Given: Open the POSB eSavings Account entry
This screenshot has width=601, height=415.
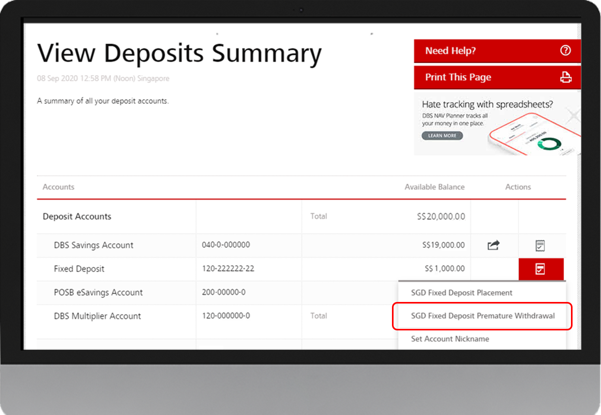Looking at the screenshot, I should coord(98,293).
